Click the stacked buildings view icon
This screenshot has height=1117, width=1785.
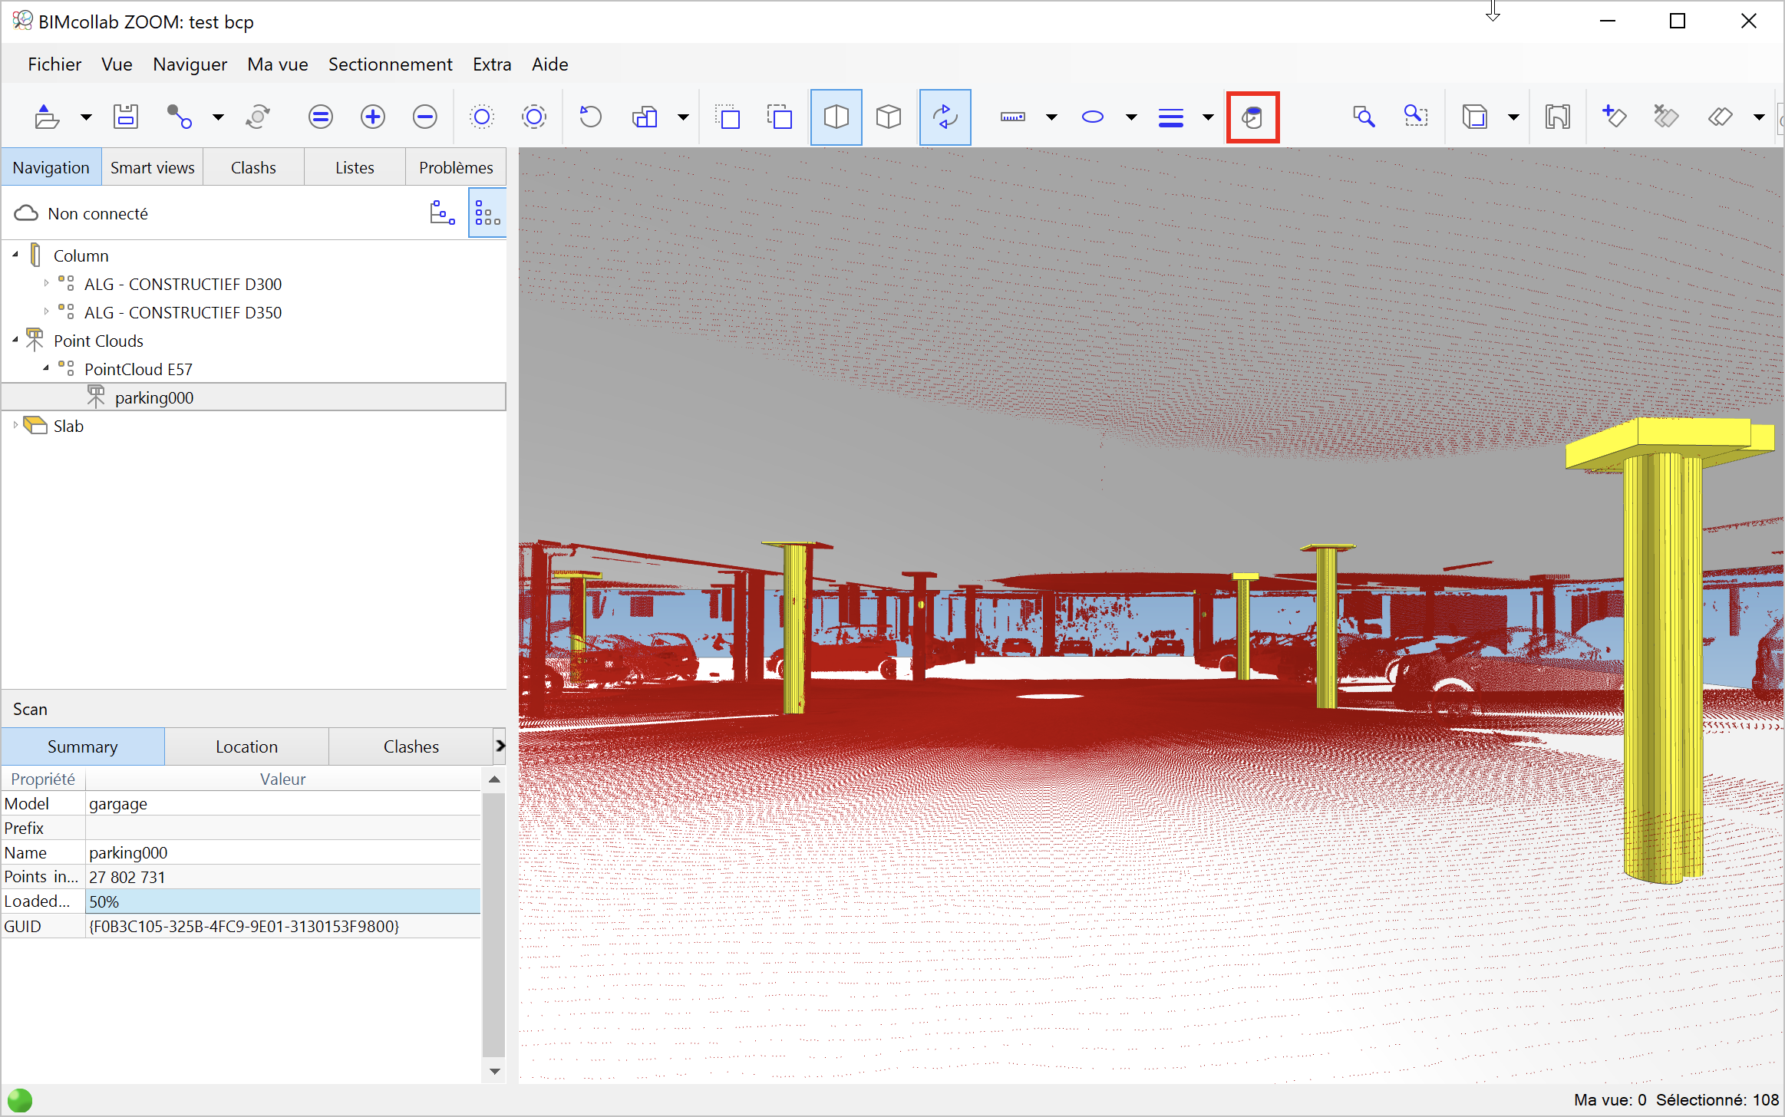coord(645,117)
